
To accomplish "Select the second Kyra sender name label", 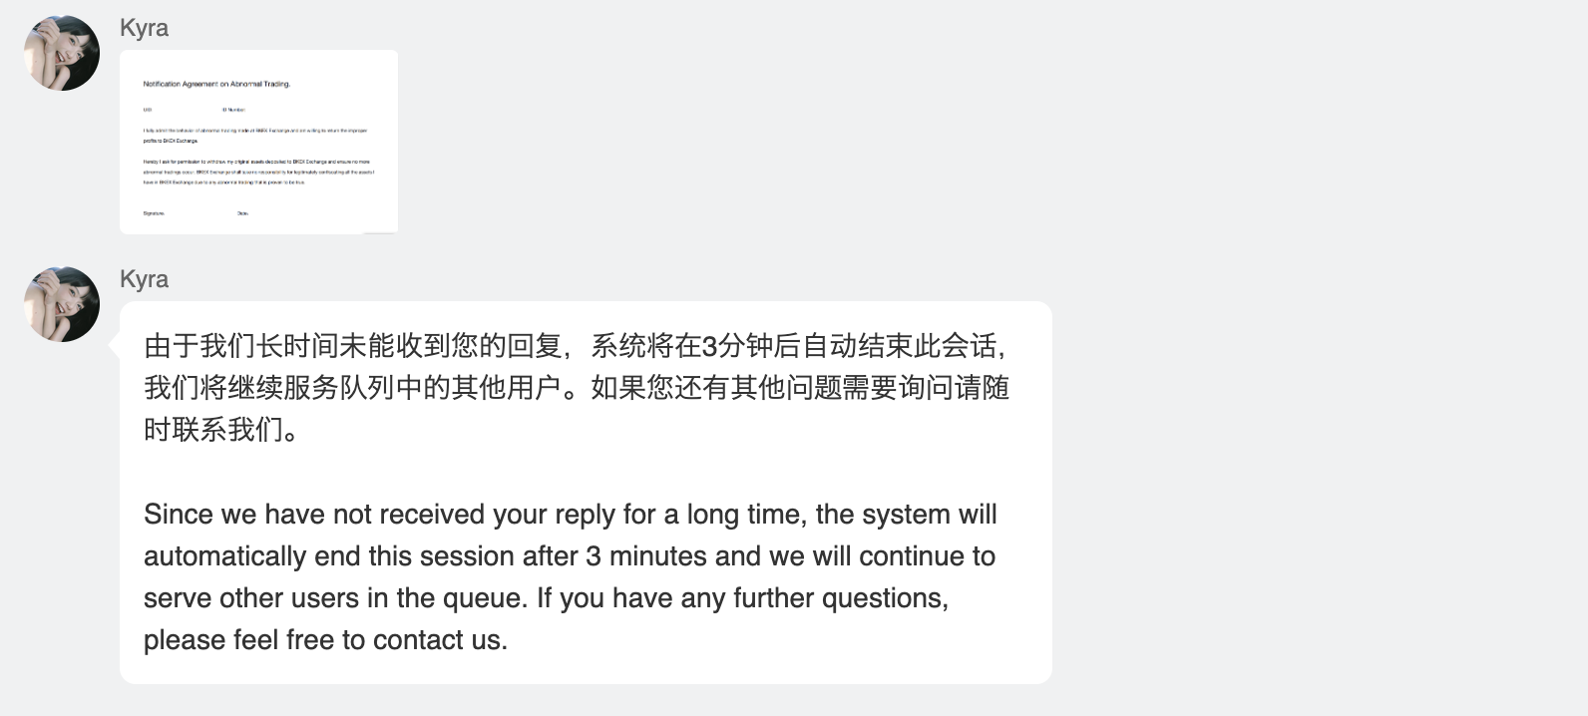I will click(x=144, y=280).
